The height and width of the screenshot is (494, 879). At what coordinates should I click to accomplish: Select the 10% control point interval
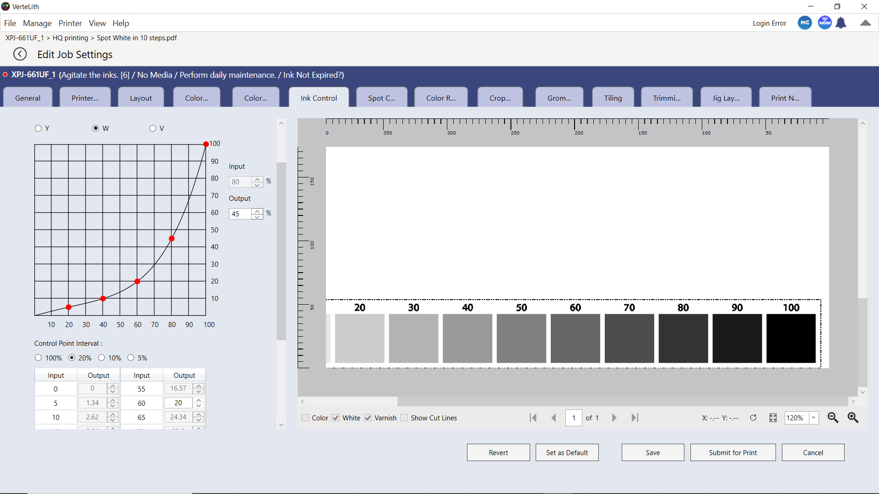[x=102, y=358]
